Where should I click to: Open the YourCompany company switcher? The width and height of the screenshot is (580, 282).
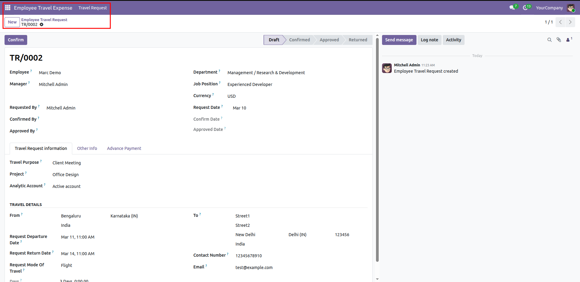549,8
